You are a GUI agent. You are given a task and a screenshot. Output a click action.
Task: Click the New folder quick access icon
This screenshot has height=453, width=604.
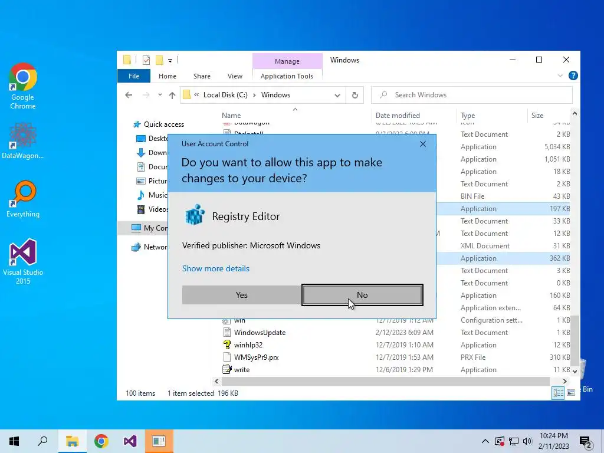(x=159, y=60)
